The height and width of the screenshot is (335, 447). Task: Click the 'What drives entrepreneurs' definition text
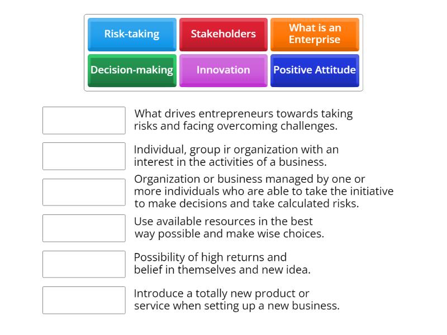tap(243, 119)
